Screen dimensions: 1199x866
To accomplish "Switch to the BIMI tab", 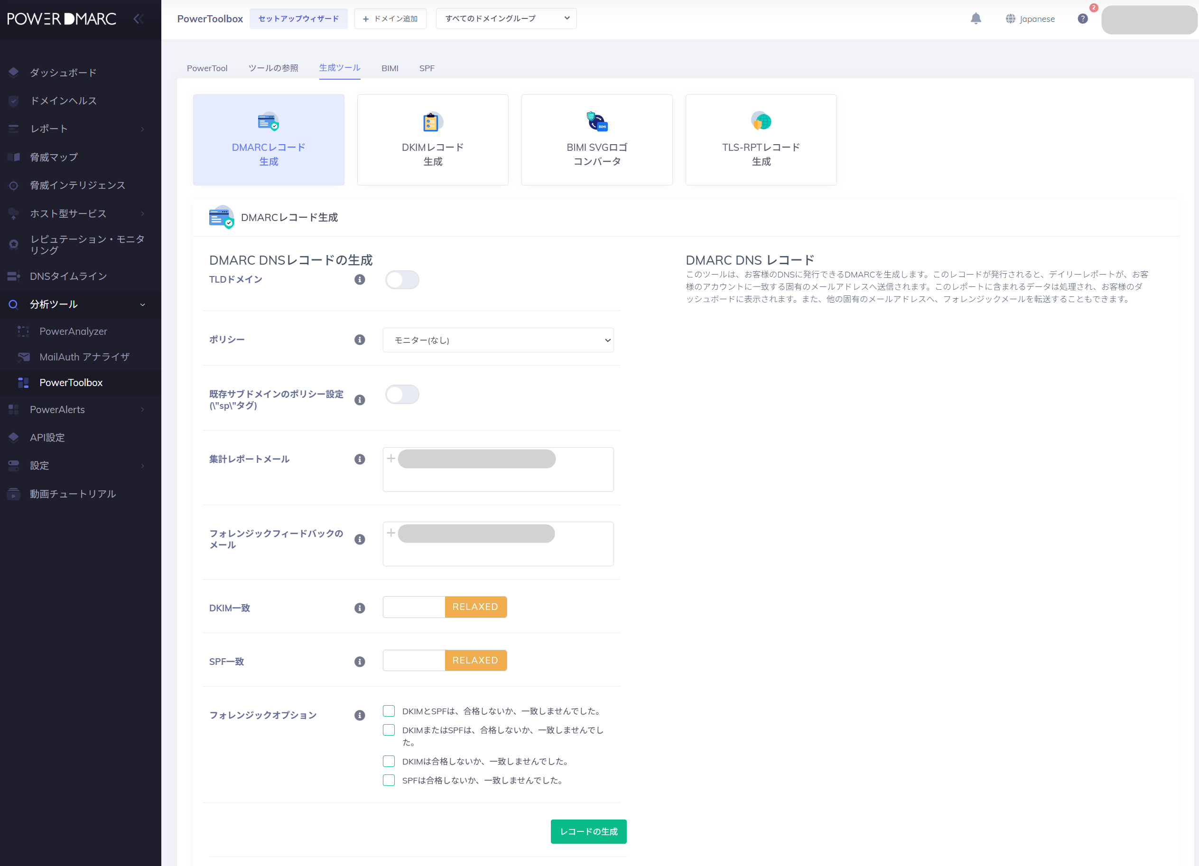I will coord(390,68).
